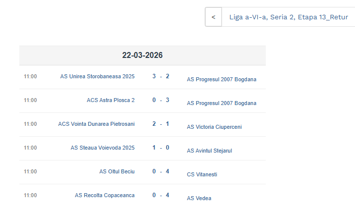355x213 pixels.
Task: Click AS Progresul 2007 Bogdana opposite Astra Plosca
Action: click(222, 103)
